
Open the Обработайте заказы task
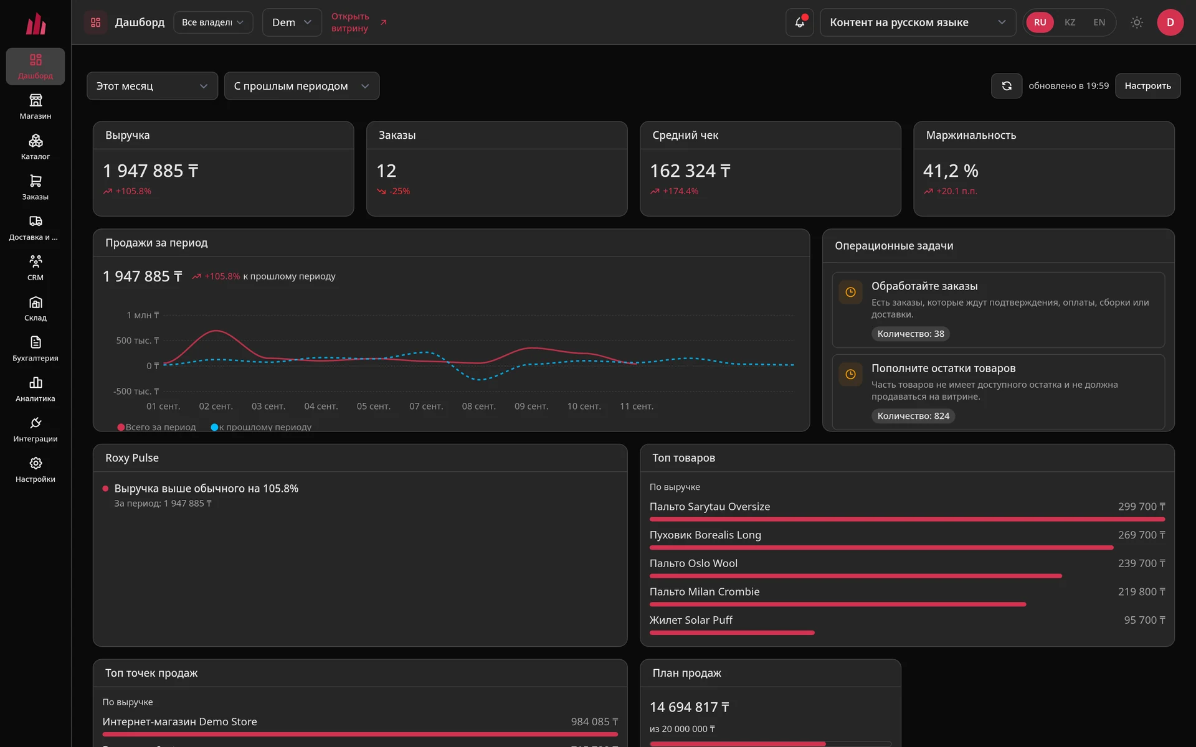pyautogui.click(x=998, y=310)
